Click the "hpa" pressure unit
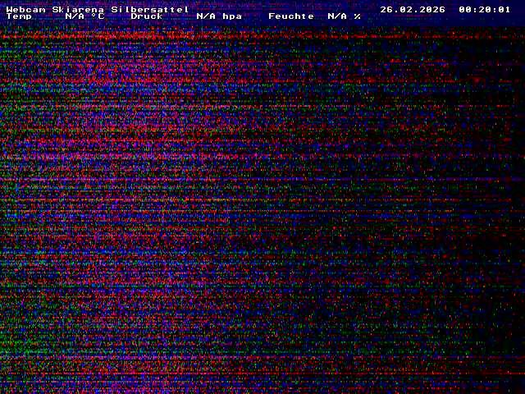Viewport: 525px width, 394px height. (x=232, y=16)
